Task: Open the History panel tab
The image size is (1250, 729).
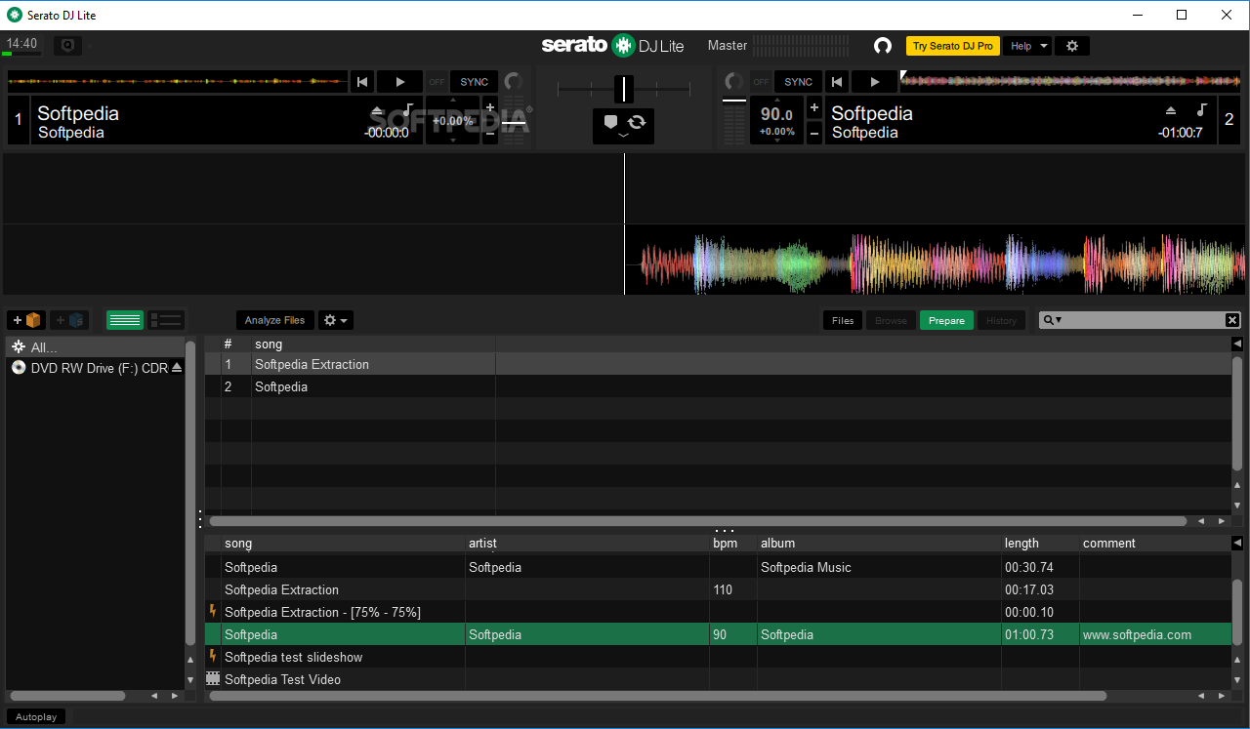Action: [1001, 320]
